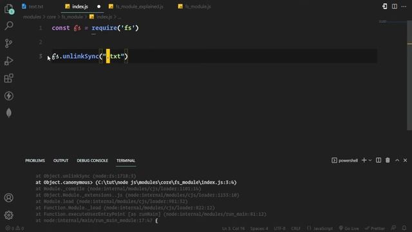Open editor More Actions ellipsis
Image resolution: width=412 pixels, height=232 pixels.
pyautogui.click(x=404, y=6)
